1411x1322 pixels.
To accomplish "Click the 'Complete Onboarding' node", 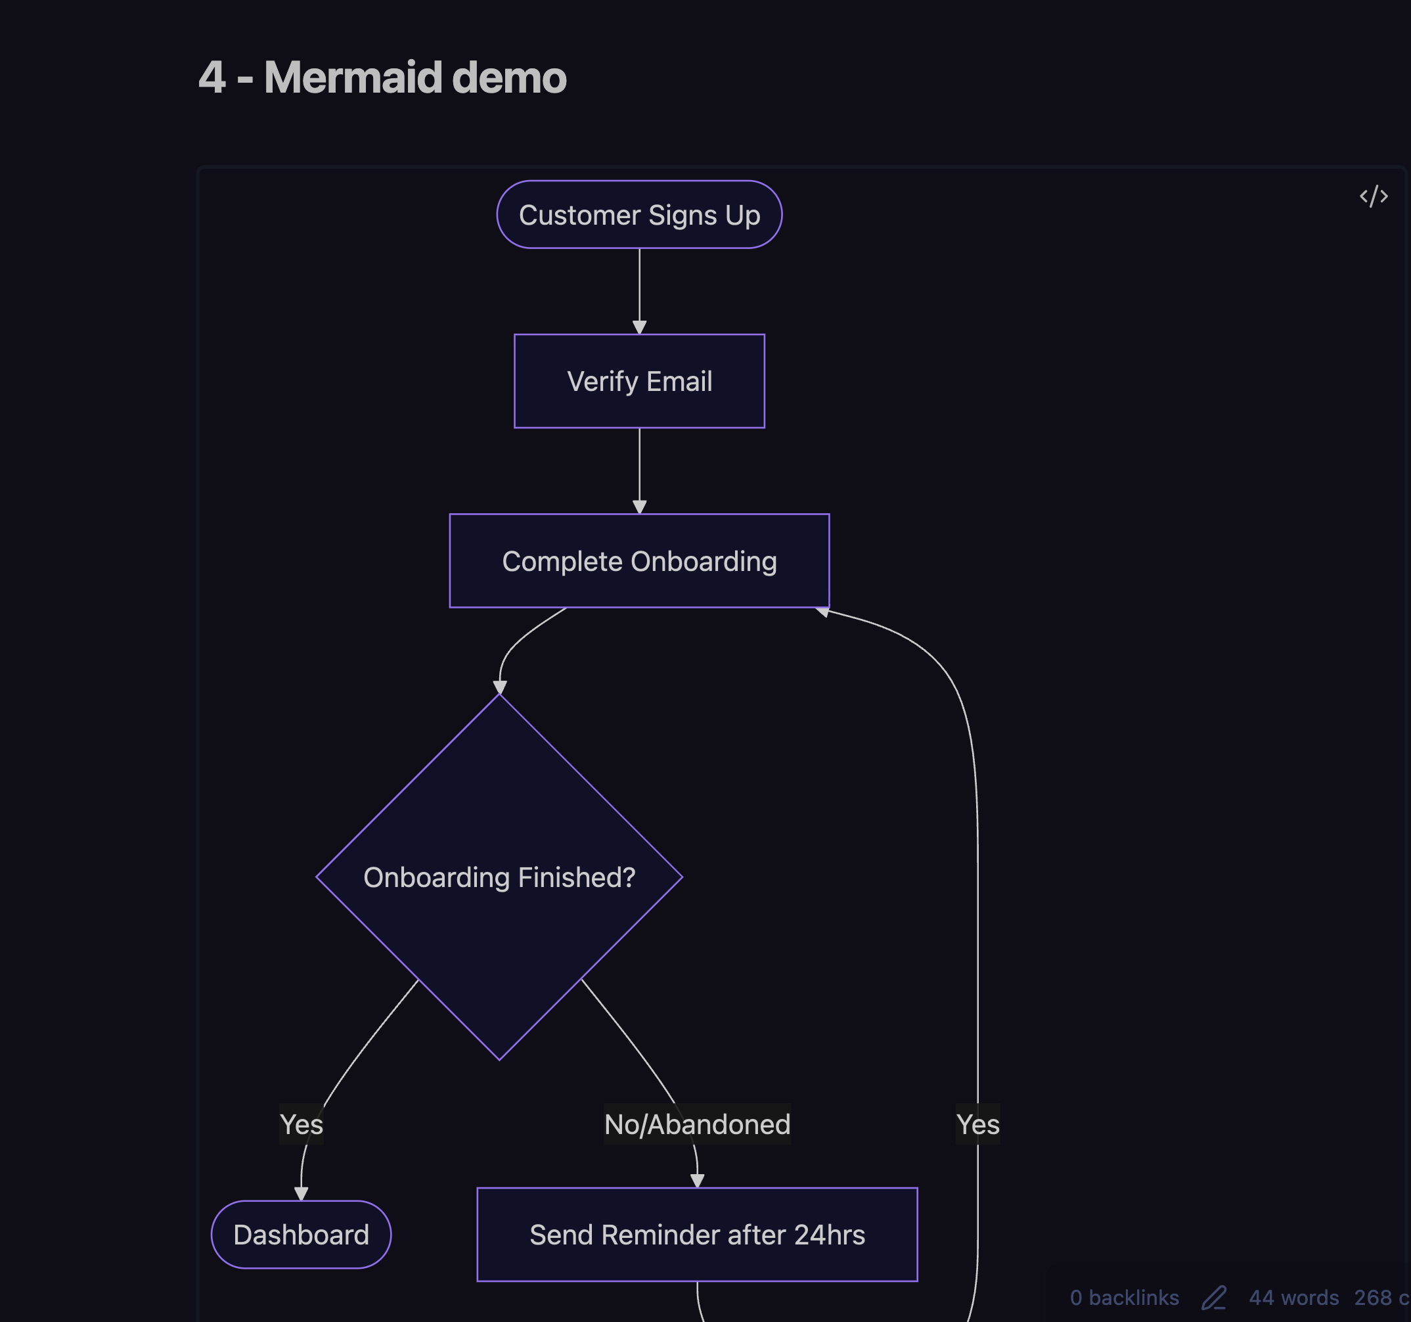I will click(x=640, y=561).
